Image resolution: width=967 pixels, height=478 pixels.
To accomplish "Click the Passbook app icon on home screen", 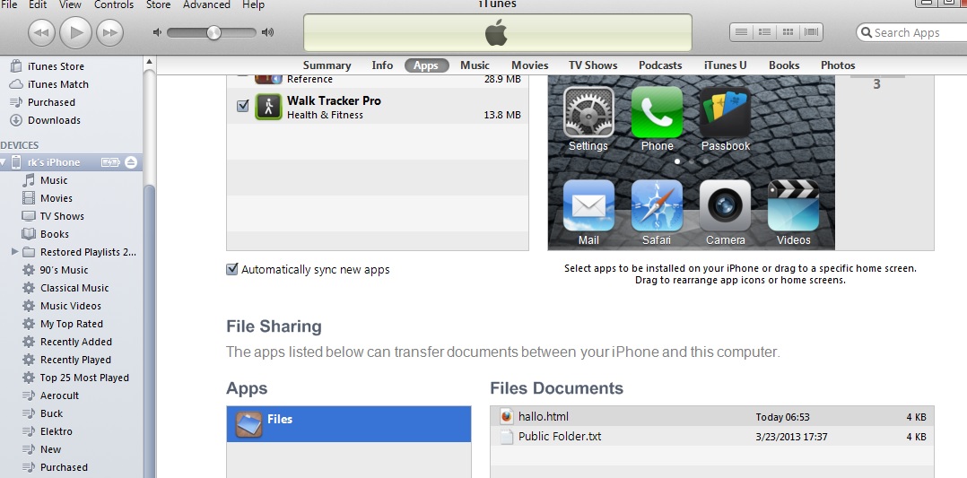I will (x=725, y=112).
